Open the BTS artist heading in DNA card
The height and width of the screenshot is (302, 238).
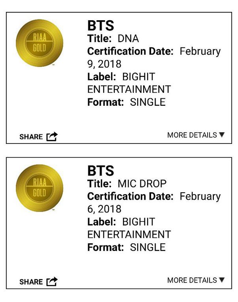[x=101, y=26]
